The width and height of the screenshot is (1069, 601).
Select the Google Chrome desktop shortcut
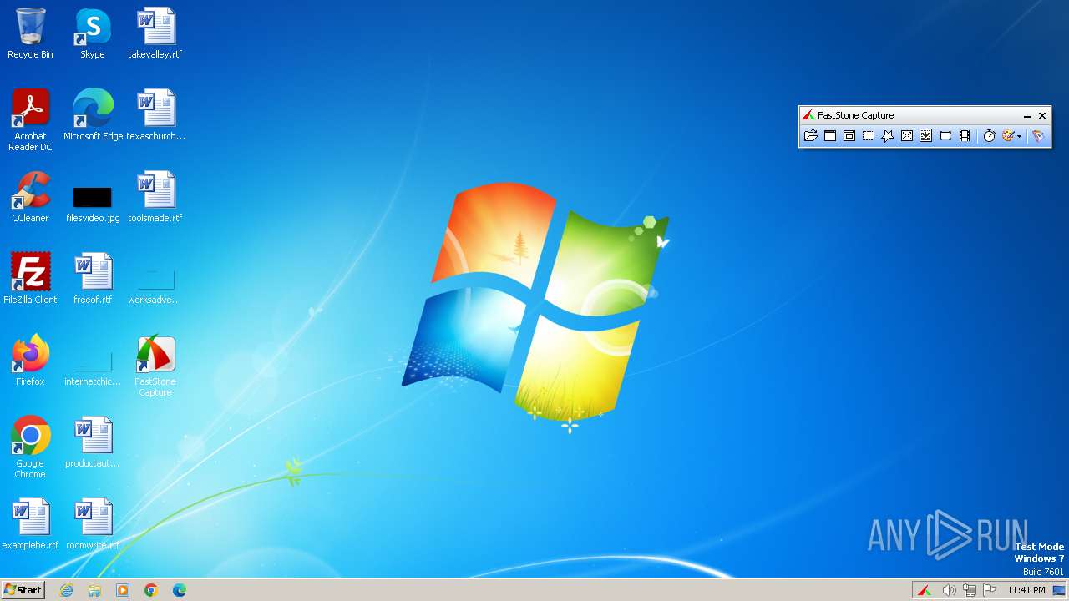tap(30, 447)
